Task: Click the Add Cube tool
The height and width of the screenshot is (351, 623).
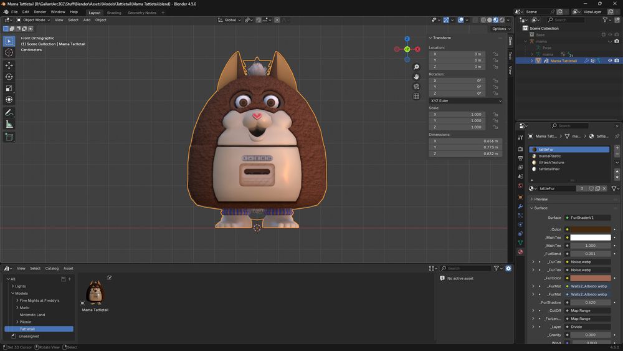Action: pyautogui.click(x=9, y=137)
